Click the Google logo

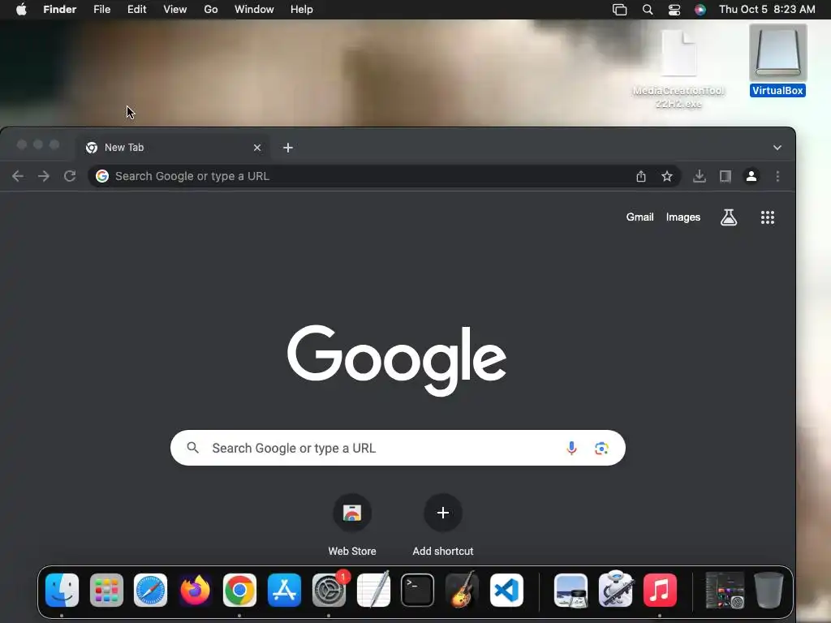(397, 360)
